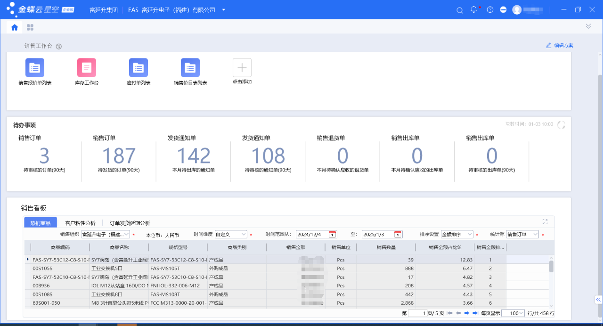This screenshot has height=326, width=603.
Task: Click the 187 待发货的订单 count
Action: (119, 156)
